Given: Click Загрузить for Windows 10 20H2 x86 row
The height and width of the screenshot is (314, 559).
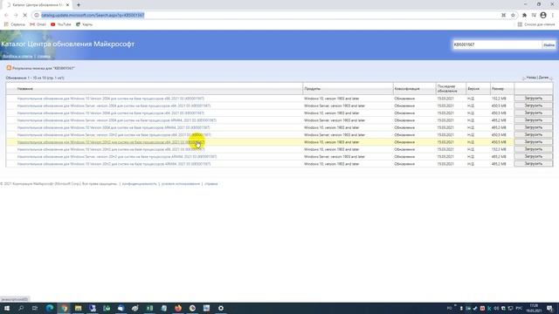Looking at the screenshot, I should click(534, 149).
